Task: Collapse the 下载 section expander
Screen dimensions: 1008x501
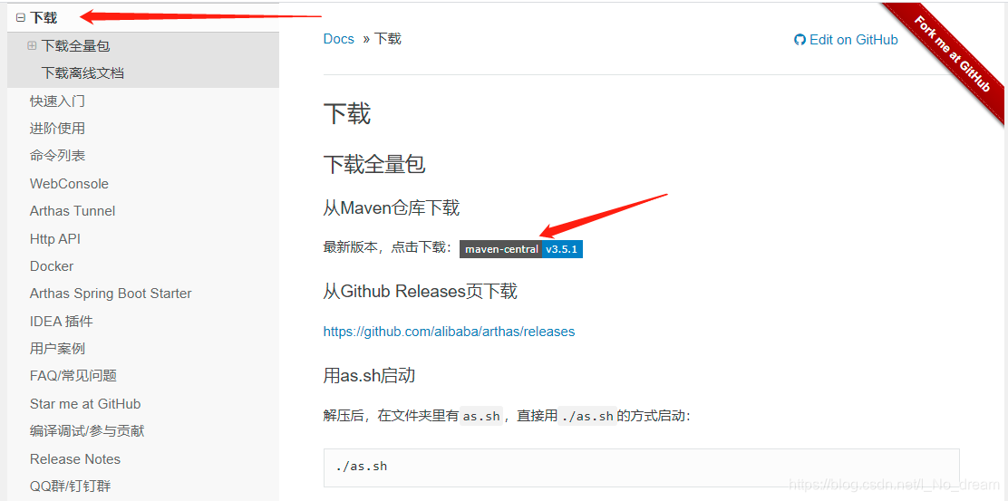Action: pos(21,19)
